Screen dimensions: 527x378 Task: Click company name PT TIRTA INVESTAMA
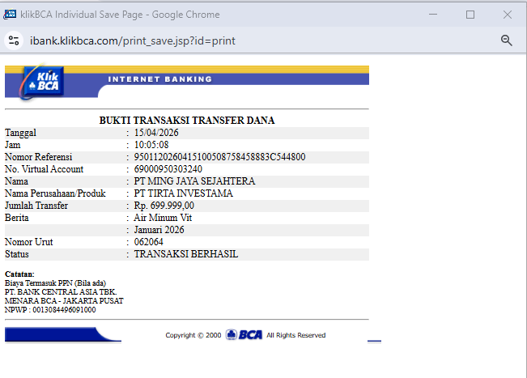point(184,193)
